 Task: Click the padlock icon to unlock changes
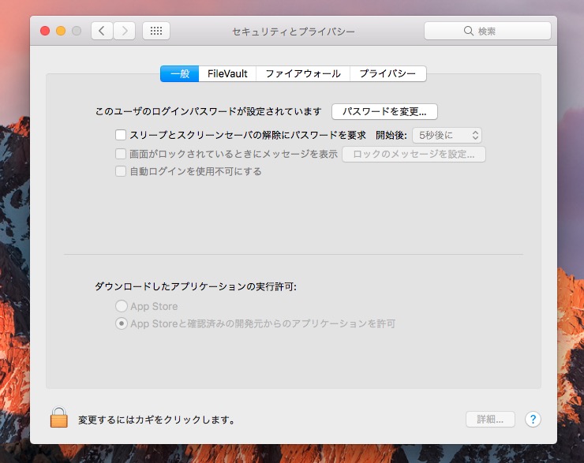pyautogui.click(x=59, y=418)
